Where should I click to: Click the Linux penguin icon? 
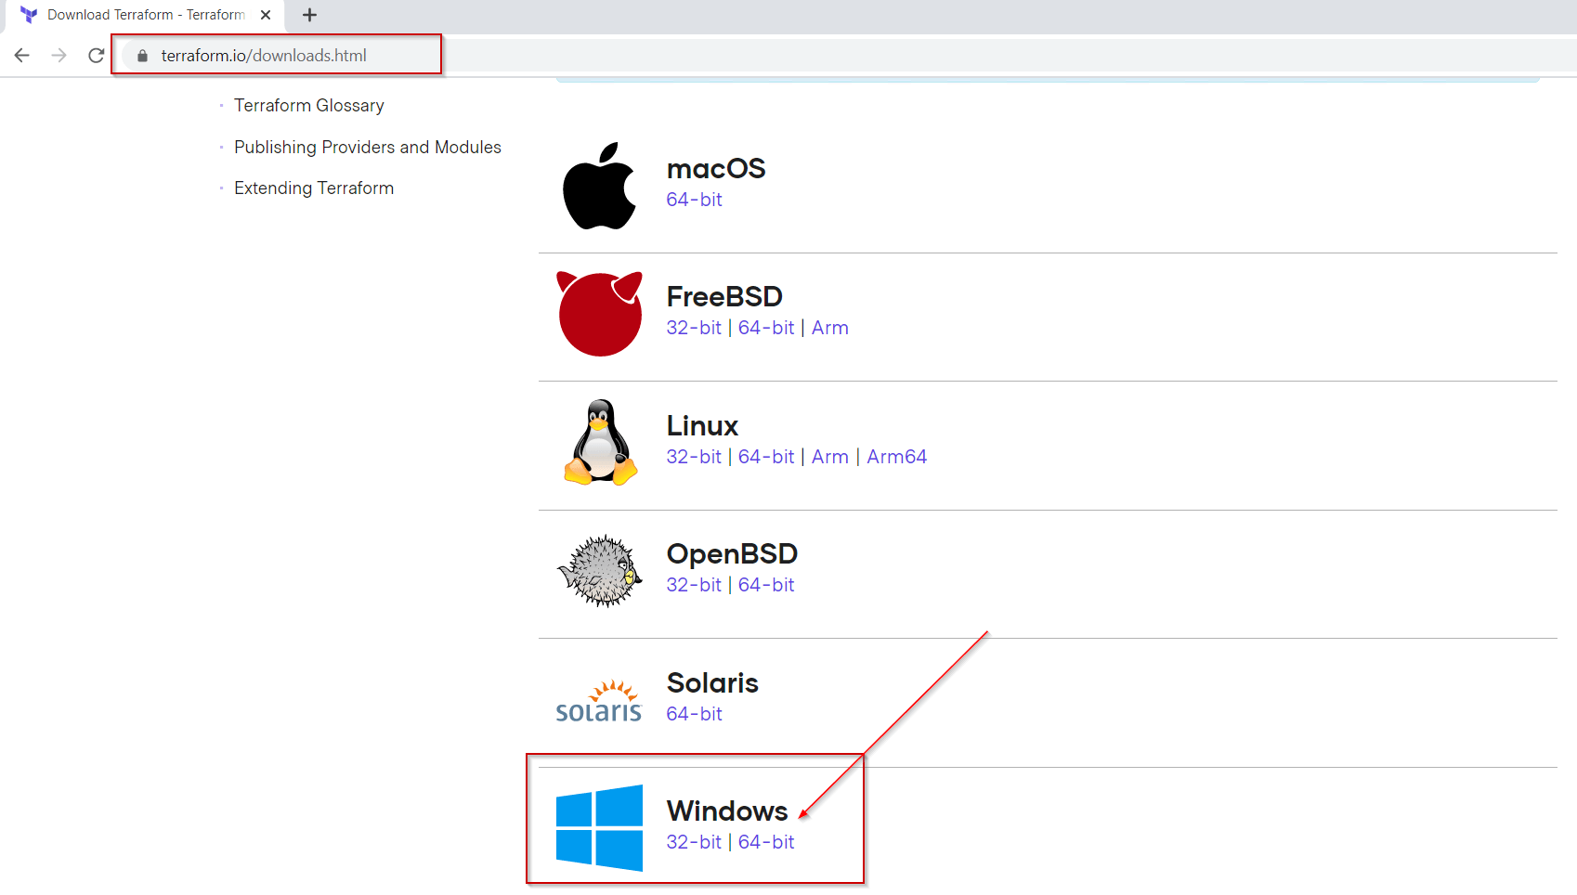(x=599, y=442)
